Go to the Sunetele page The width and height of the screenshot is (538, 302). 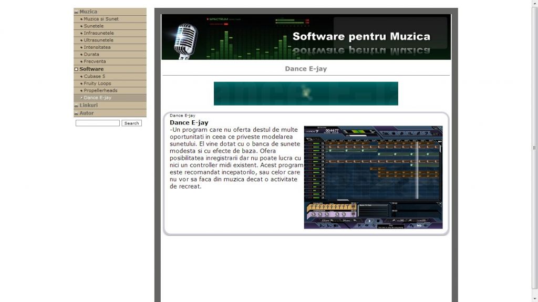click(94, 26)
